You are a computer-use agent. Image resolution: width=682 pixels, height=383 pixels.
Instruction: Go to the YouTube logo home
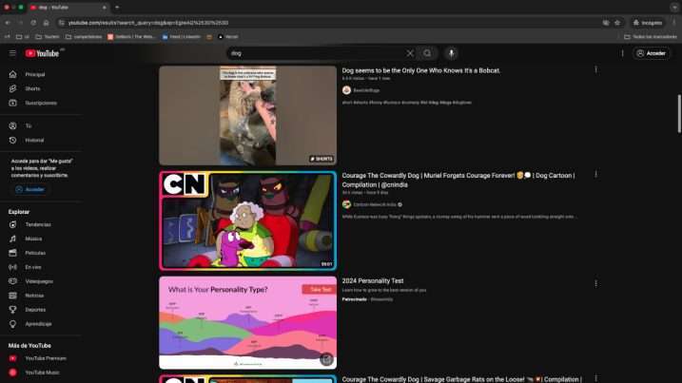pos(42,53)
